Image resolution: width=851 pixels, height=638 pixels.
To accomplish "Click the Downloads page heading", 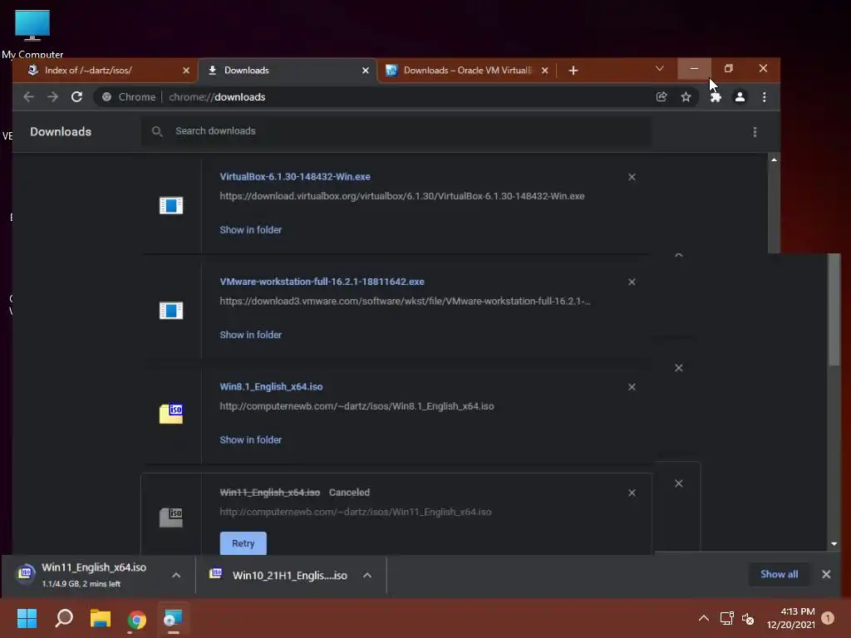I will click(60, 131).
